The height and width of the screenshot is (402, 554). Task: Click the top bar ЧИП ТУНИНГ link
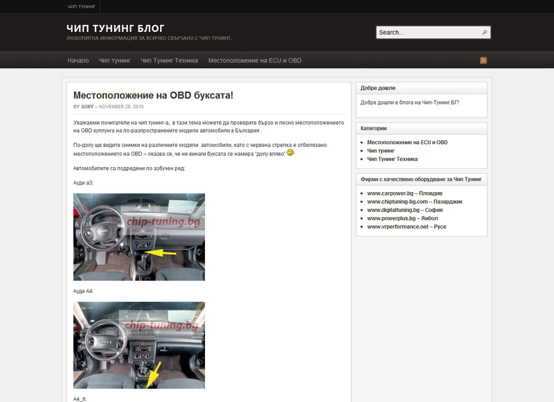(x=82, y=6)
